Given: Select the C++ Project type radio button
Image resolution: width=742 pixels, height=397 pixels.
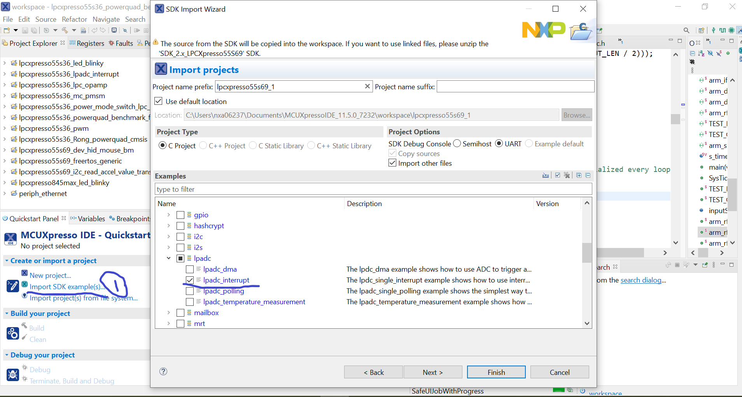Looking at the screenshot, I should 203,146.
